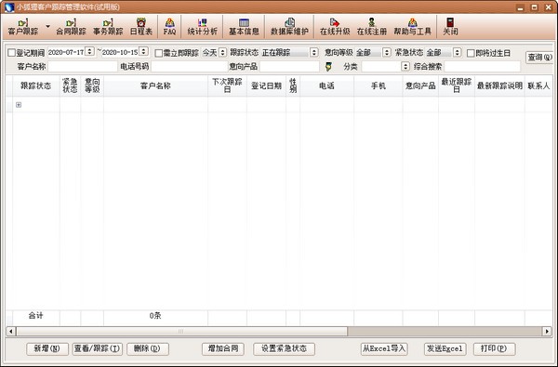Sort by 跟踪状态 column header
The height and width of the screenshot is (367, 558).
tap(36, 85)
